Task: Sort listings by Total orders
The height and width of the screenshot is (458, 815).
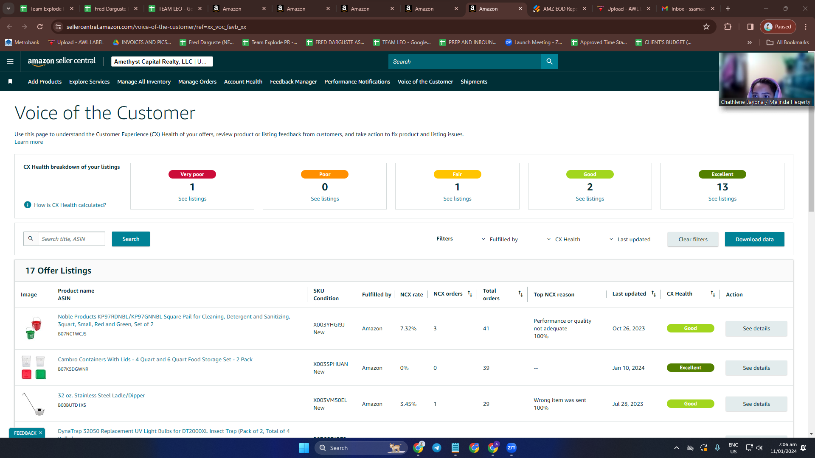Action: 520,294
